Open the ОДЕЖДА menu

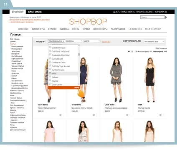point(64,29)
